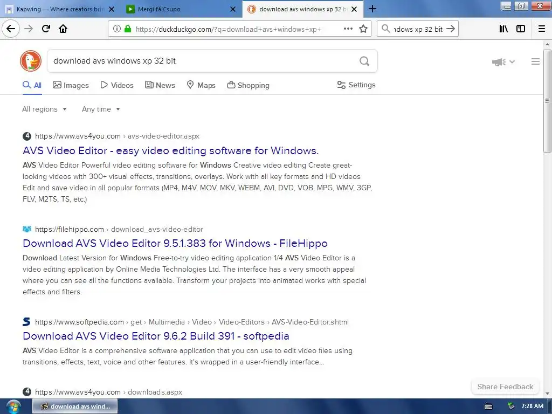Click the forward navigation arrow
This screenshot has height=414, width=552.
(29, 29)
